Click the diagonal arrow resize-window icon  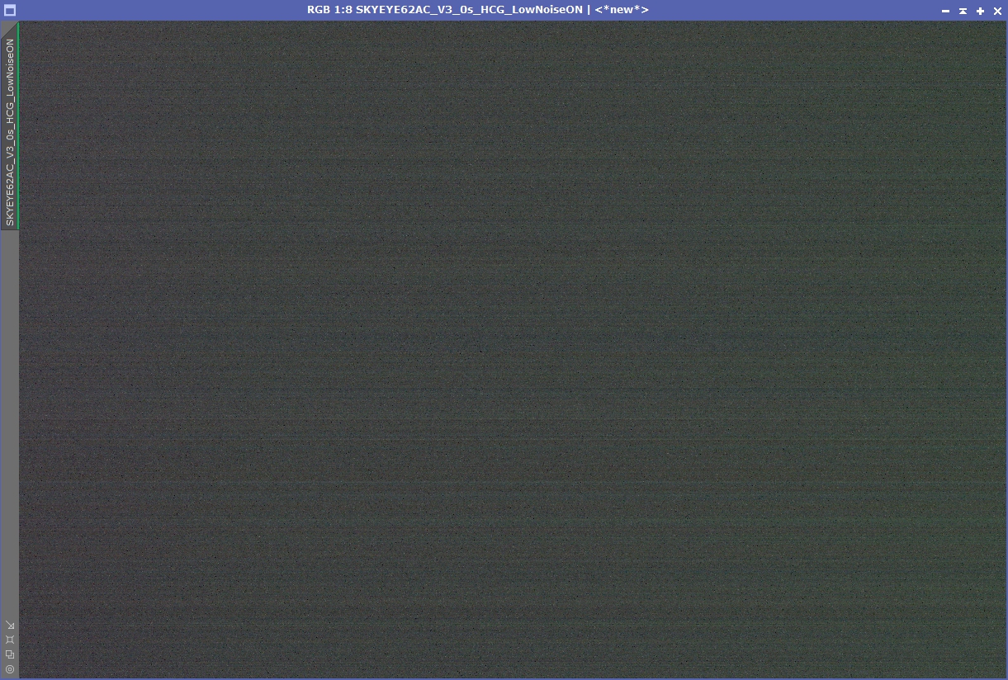click(x=10, y=625)
